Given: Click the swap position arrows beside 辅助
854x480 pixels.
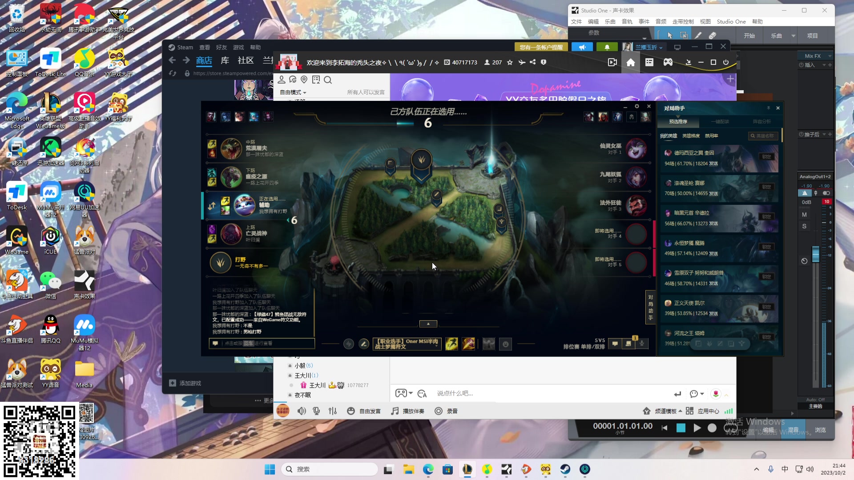Looking at the screenshot, I should (x=212, y=206).
